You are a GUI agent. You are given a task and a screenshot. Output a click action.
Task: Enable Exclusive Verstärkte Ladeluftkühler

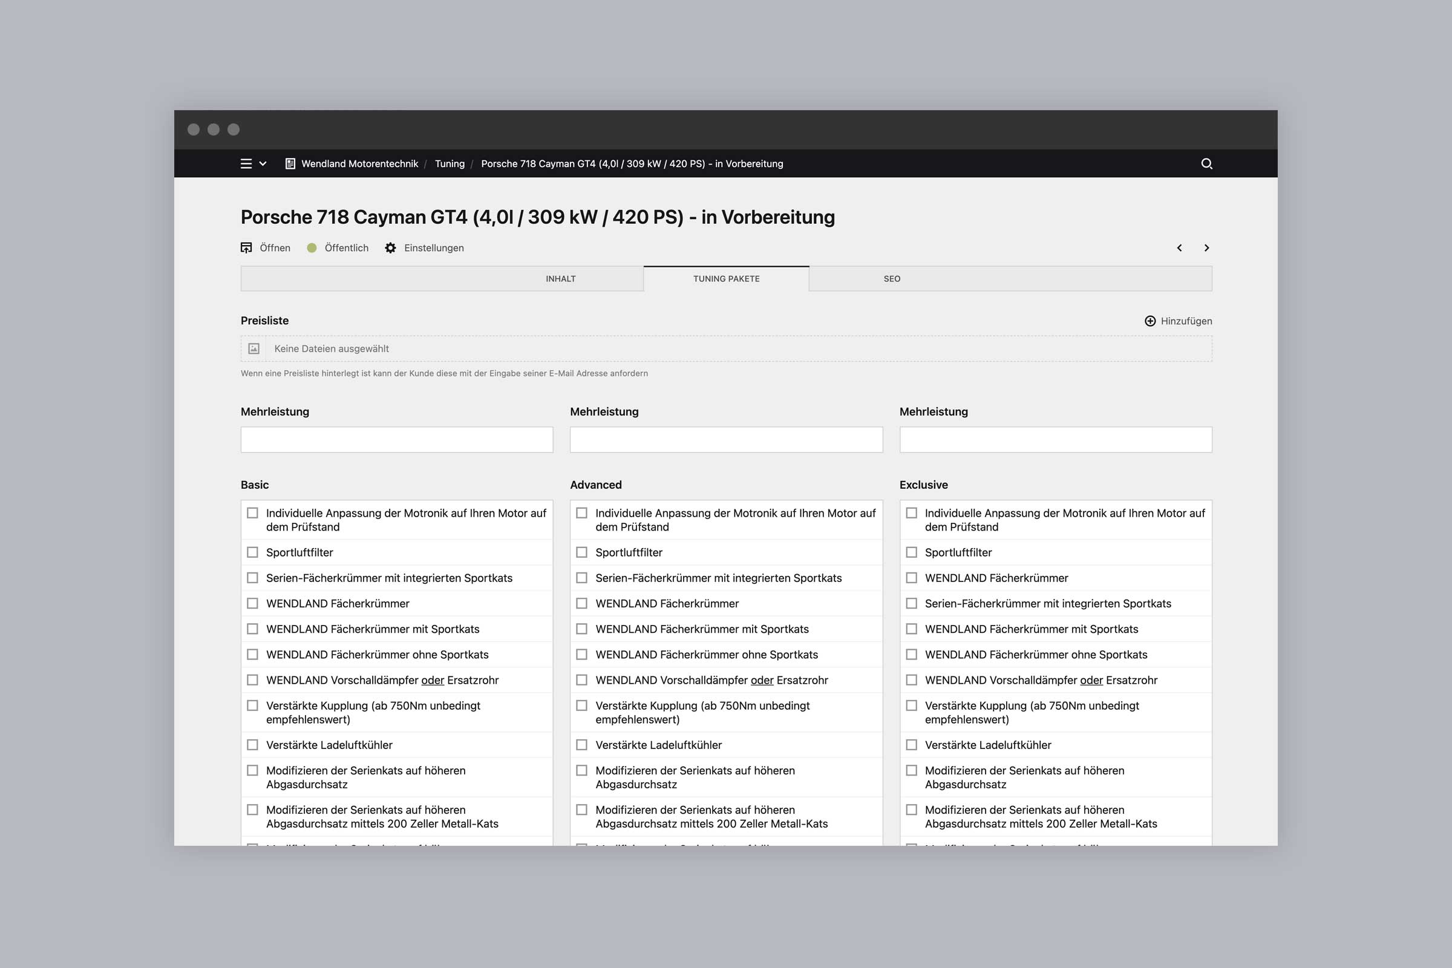coord(911,745)
